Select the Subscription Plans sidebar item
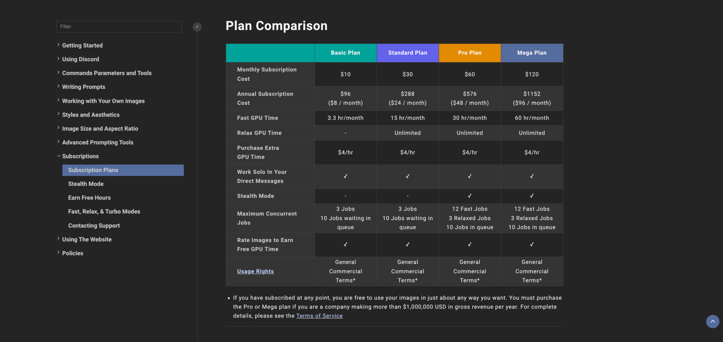723x342 pixels. (x=93, y=170)
